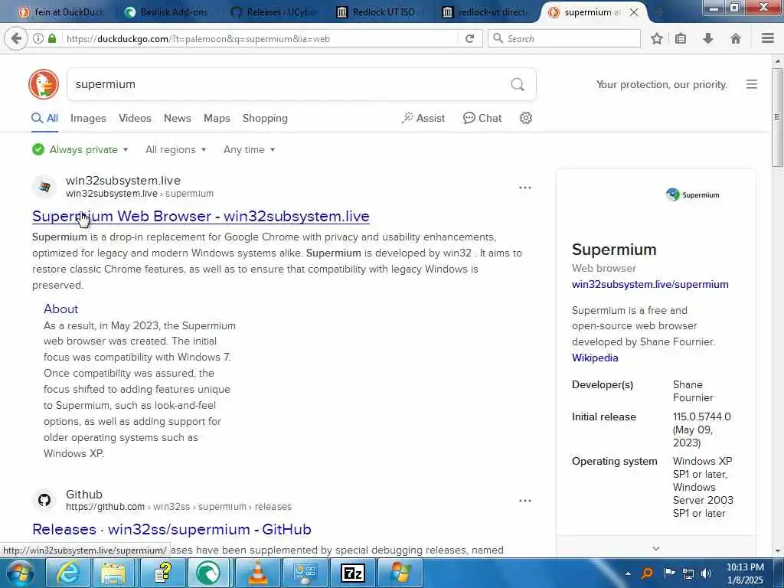Click the green padlock security icon
This screenshot has height=588, width=784.
click(52, 38)
